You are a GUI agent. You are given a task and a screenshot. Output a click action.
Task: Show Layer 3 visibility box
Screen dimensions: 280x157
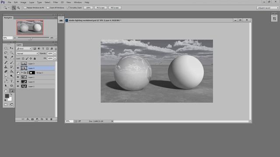tap(18, 64)
